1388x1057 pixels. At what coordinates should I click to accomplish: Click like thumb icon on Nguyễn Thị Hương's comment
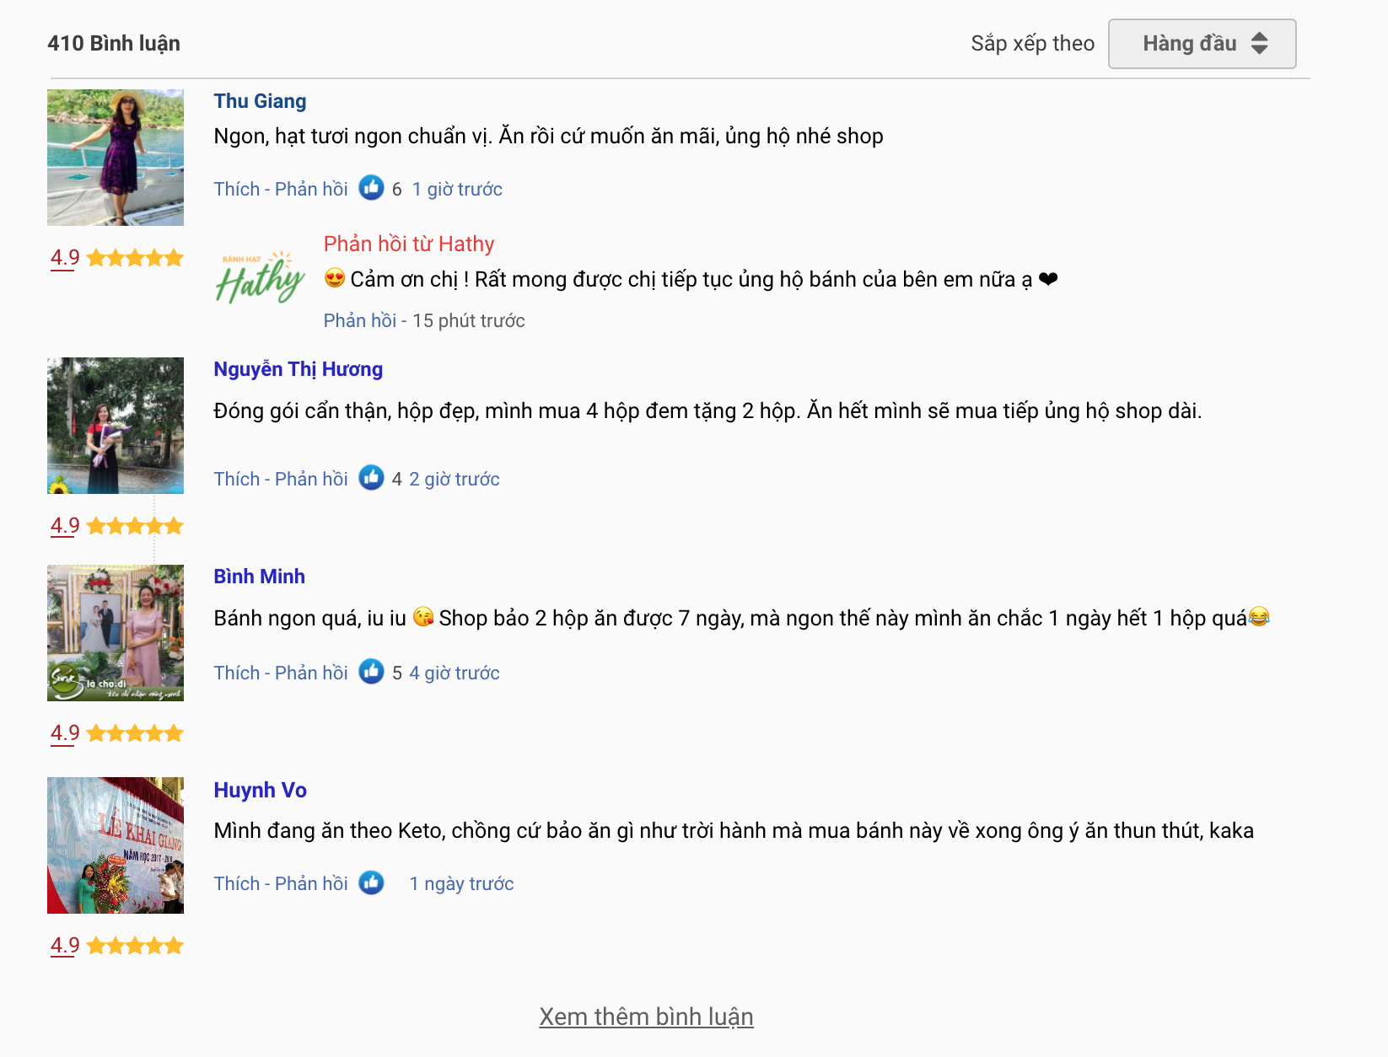point(371,478)
